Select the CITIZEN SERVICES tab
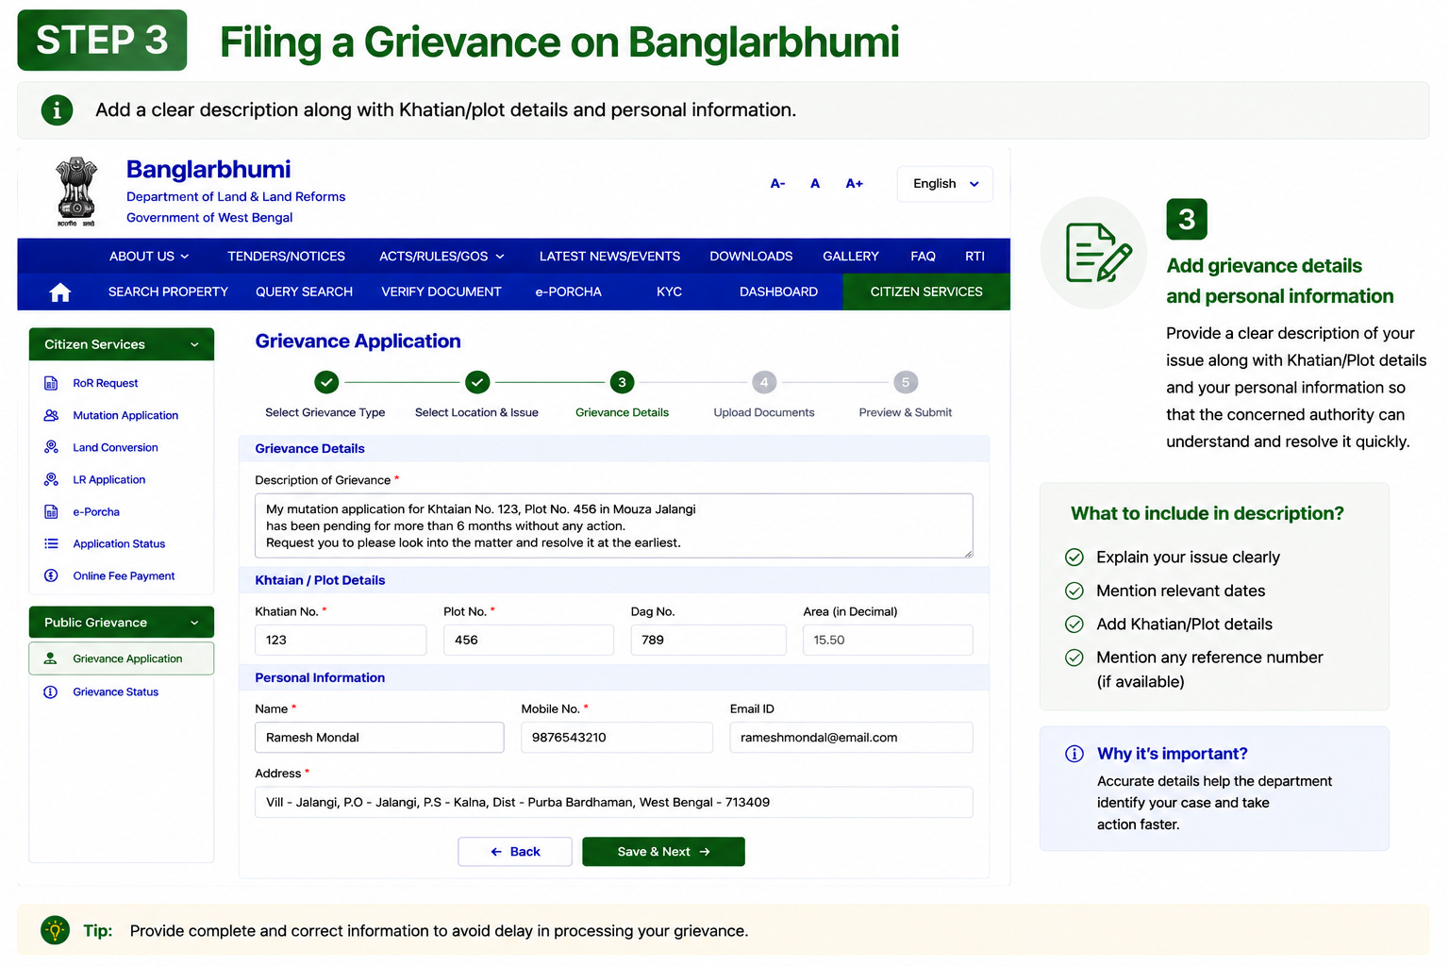Viewport: 1449px width, 966px height. (x=926, y=292)
